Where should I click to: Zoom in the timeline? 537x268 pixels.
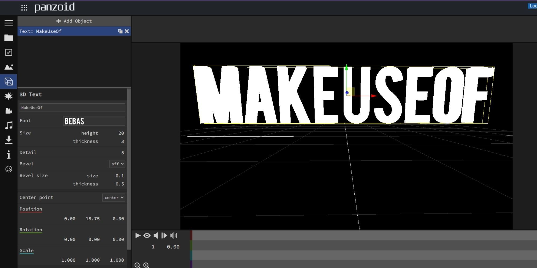[146, 265]
